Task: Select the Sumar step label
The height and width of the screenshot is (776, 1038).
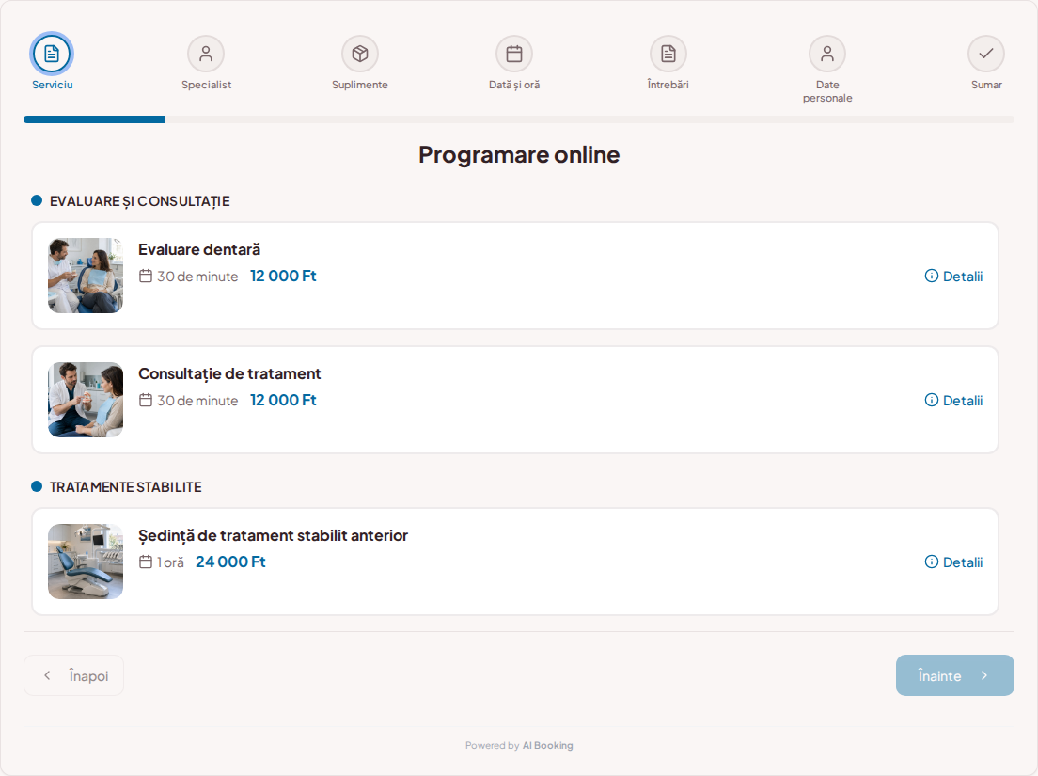Action: point(986,85)
